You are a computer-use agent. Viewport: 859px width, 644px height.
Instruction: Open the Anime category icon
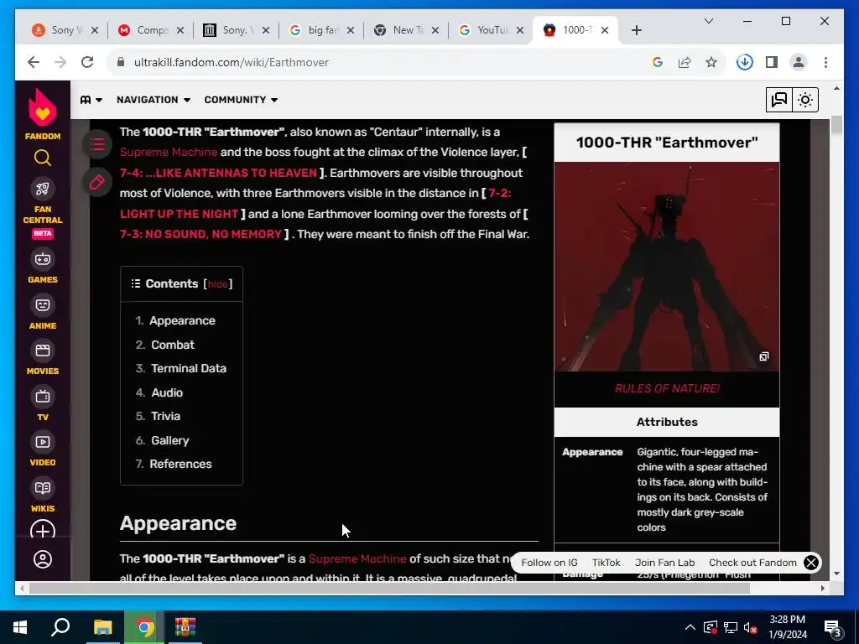(x=43, y=305)
